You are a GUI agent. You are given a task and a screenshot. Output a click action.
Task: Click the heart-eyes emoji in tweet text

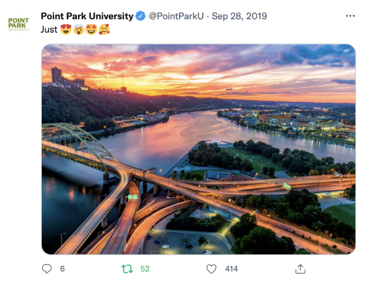[66, 29]
